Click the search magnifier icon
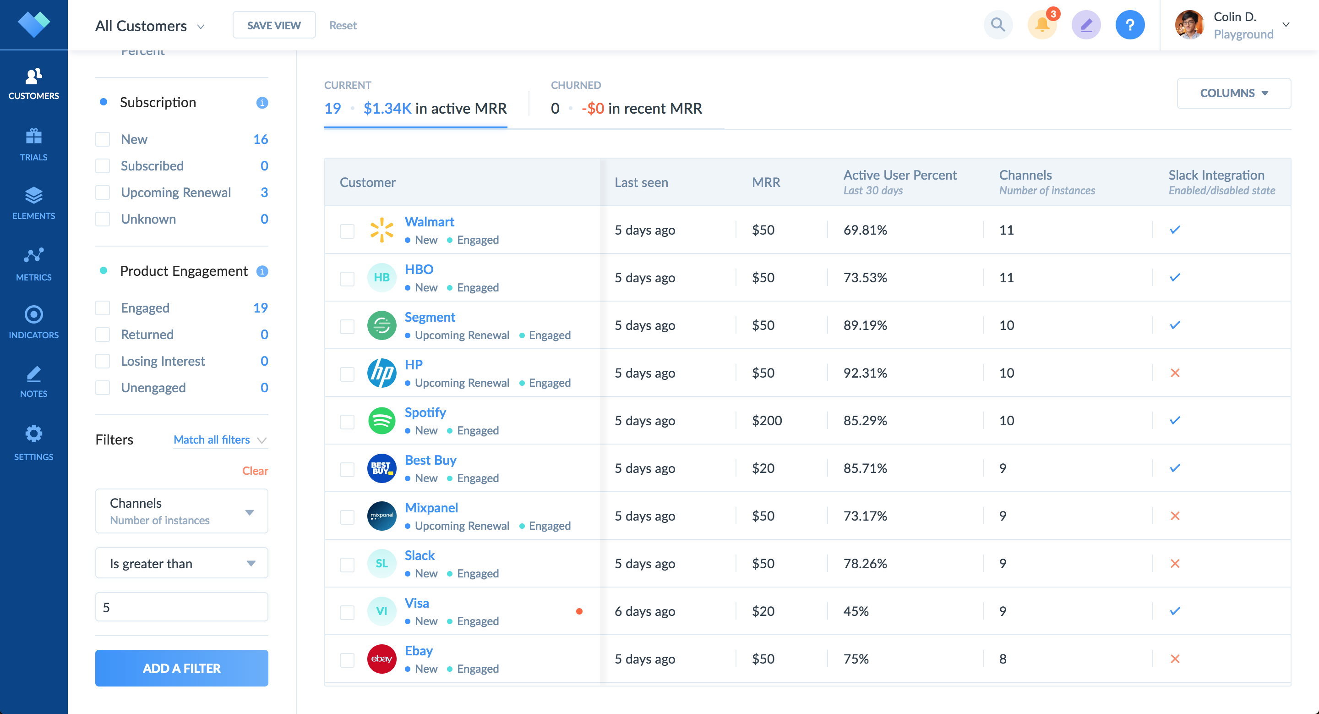1319x714 pixels. point(997,25)
